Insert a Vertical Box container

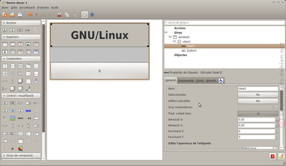(x=13, y=66)
